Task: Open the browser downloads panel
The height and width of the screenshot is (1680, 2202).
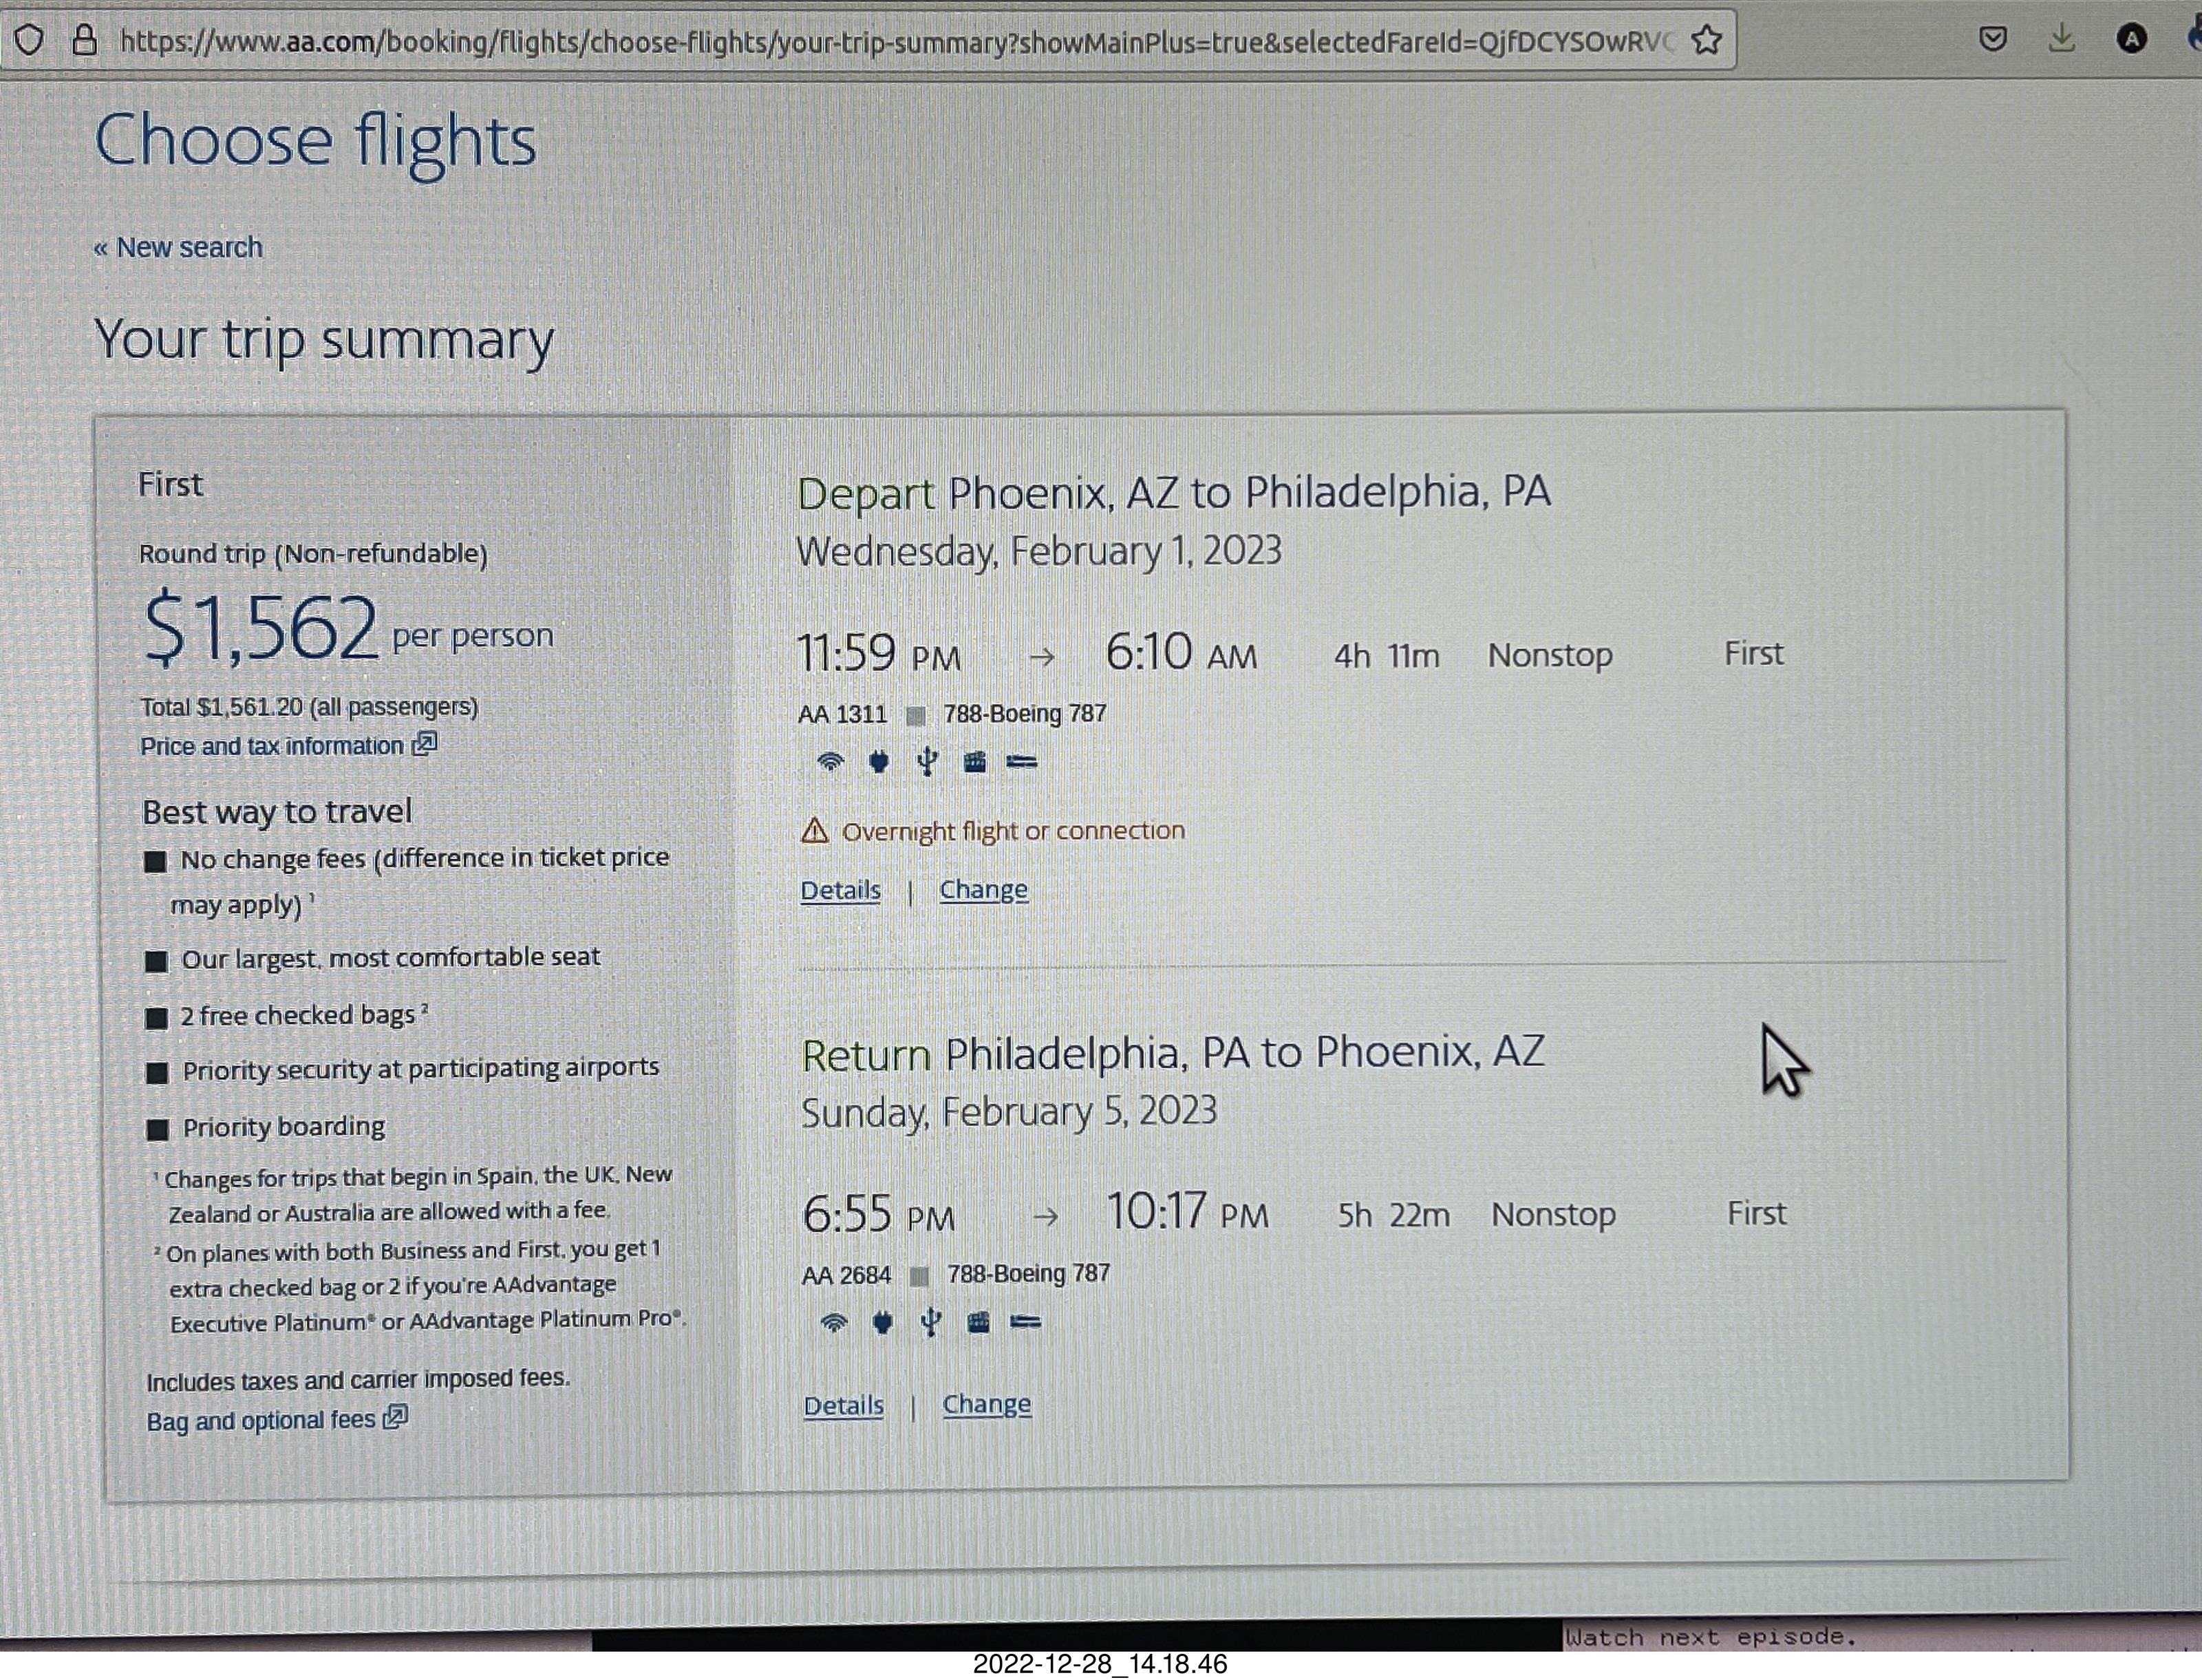Action: pos(2061,40)
